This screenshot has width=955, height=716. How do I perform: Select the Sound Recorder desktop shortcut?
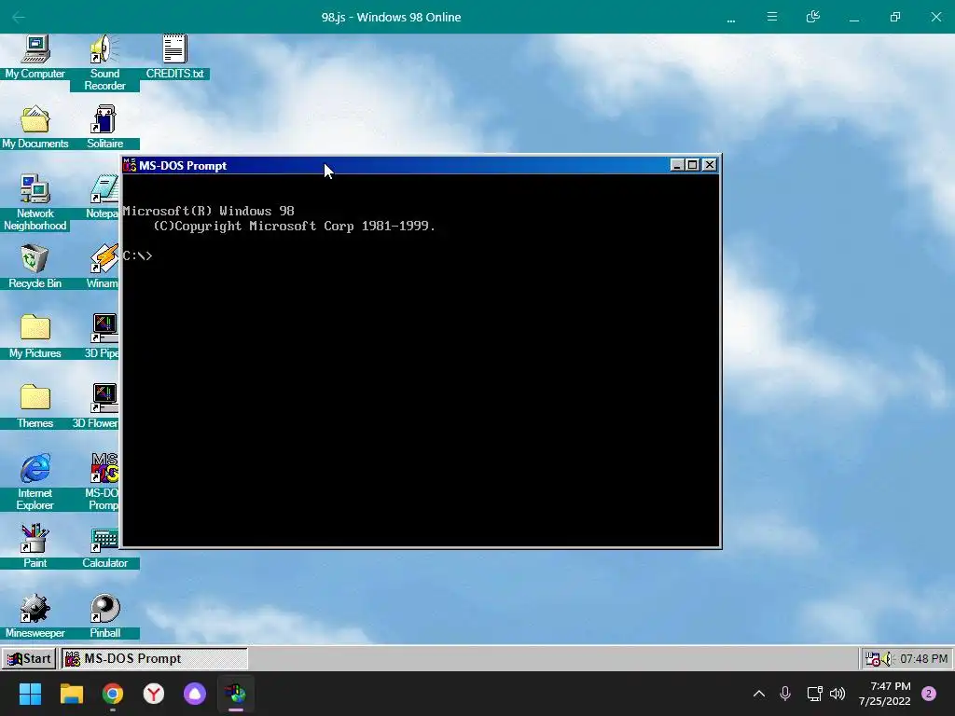pos(104,62)
